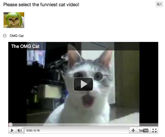The width and height of the screenshot is (165, 137).
Task: Enter fullscreen with the four-arrows icon
Action: [x=154, y=130]
